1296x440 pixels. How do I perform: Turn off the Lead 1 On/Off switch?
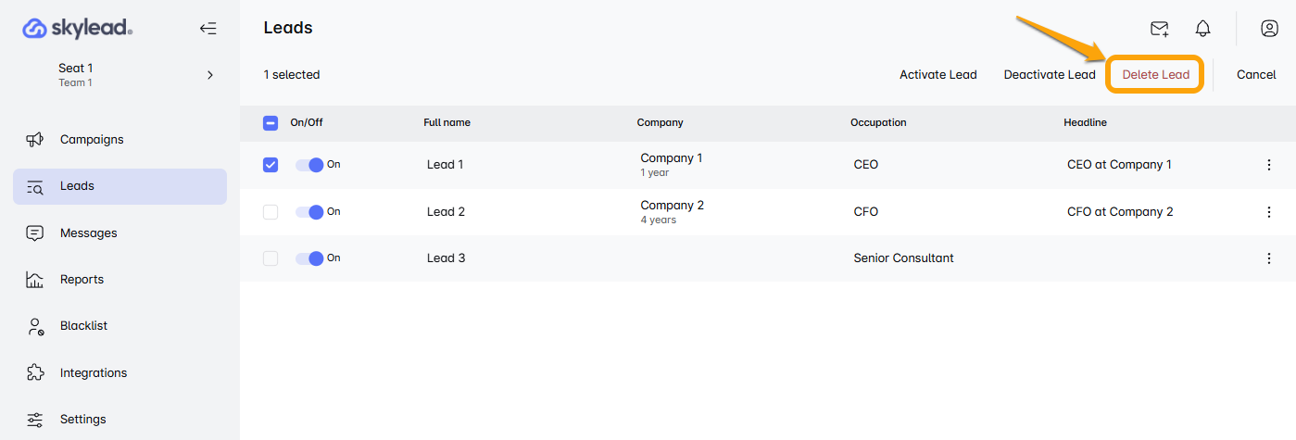point(309,165)
